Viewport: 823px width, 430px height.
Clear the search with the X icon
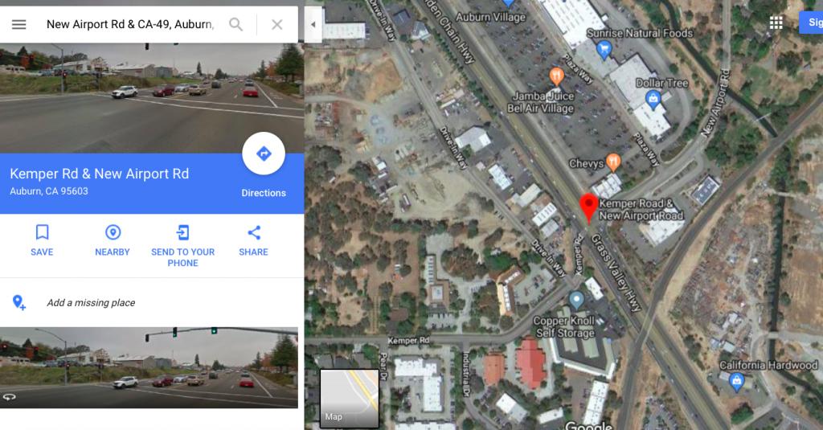(x=277, y=24)
